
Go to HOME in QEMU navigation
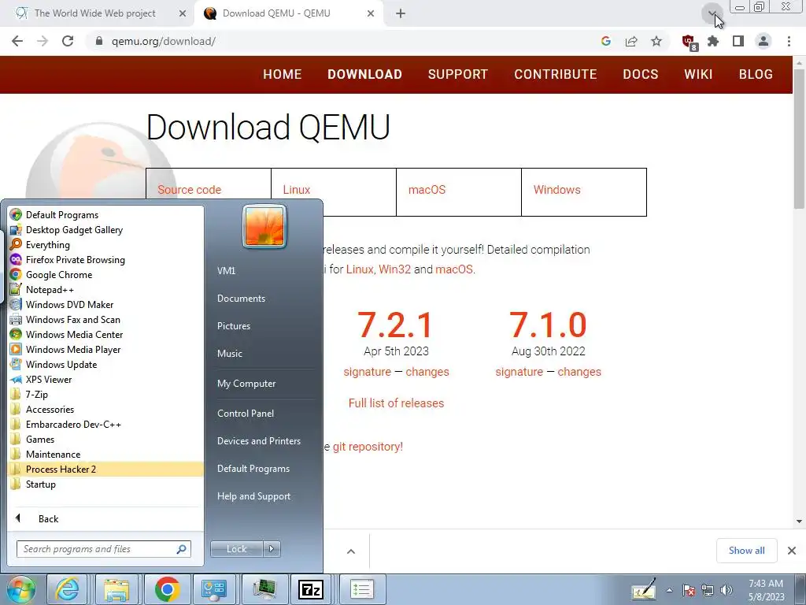click(x=283, y=74)
